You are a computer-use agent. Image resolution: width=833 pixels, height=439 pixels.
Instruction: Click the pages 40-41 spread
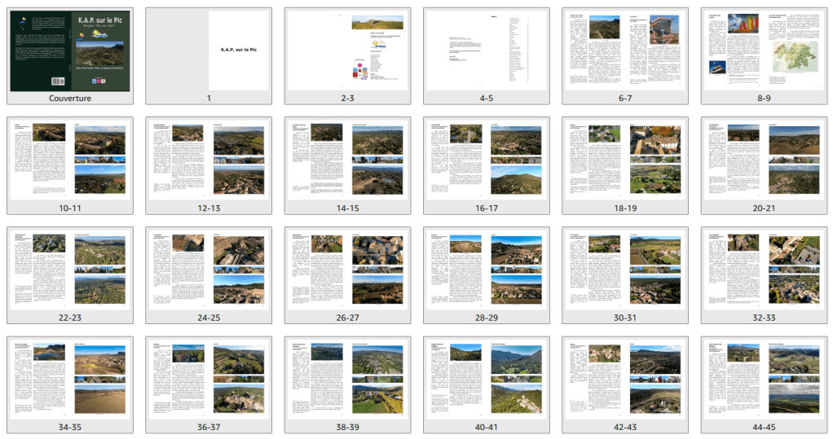tap(486, 378)
